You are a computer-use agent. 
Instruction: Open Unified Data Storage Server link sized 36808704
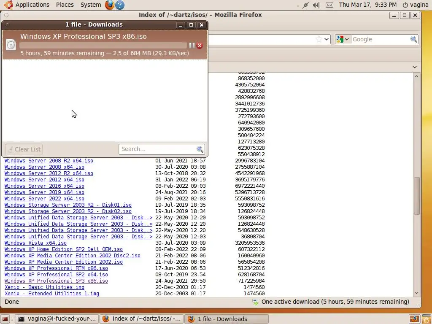(78, 237)
